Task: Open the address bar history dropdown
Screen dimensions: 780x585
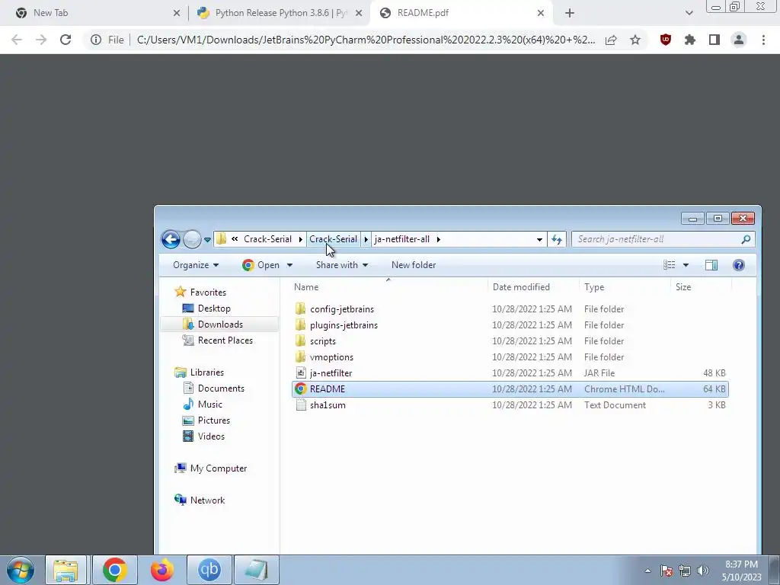Action: [539, 239]
